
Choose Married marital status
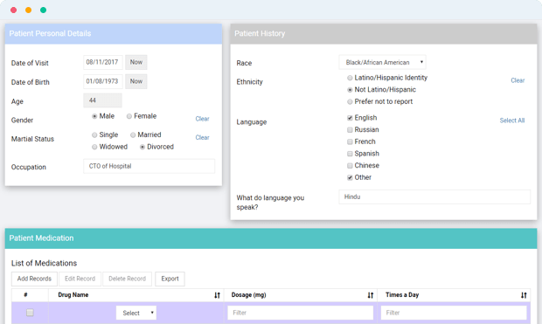(x=133, y=135)
